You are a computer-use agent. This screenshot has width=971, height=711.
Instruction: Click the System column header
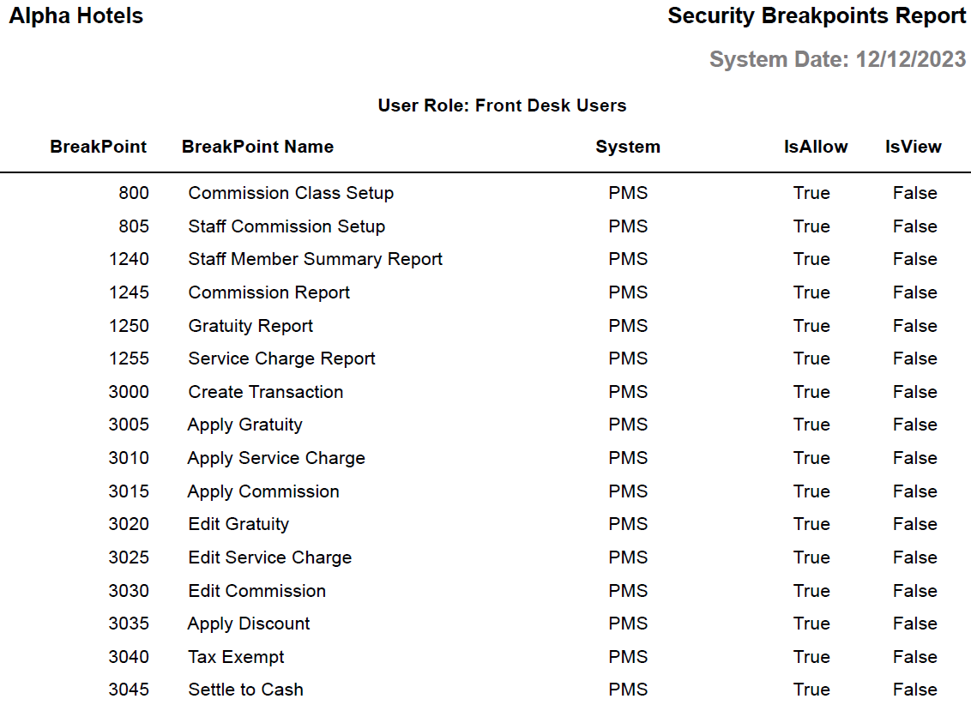click(x=628, y=147)
